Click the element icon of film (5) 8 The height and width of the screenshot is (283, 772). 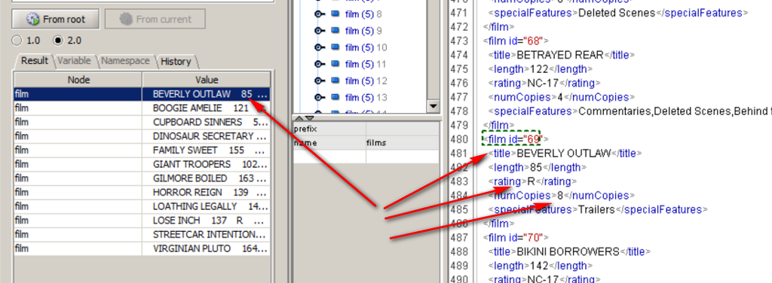pyautogui.click(x=335, y=14)
